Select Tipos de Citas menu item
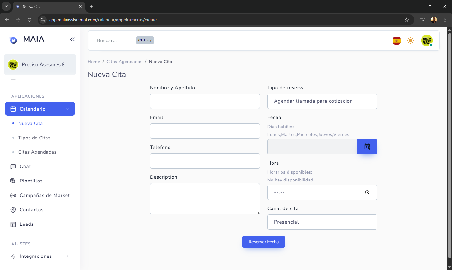 tap(34, 138)
